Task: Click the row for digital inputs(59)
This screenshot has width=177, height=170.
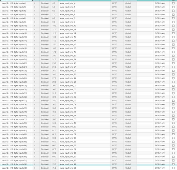Action: (88, 123)
